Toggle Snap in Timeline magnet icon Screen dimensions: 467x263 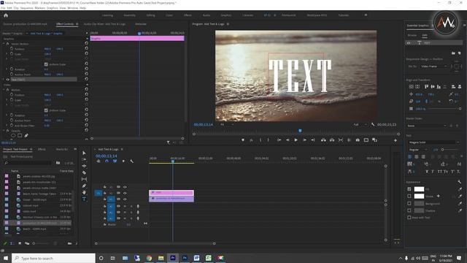pos(107,161)
